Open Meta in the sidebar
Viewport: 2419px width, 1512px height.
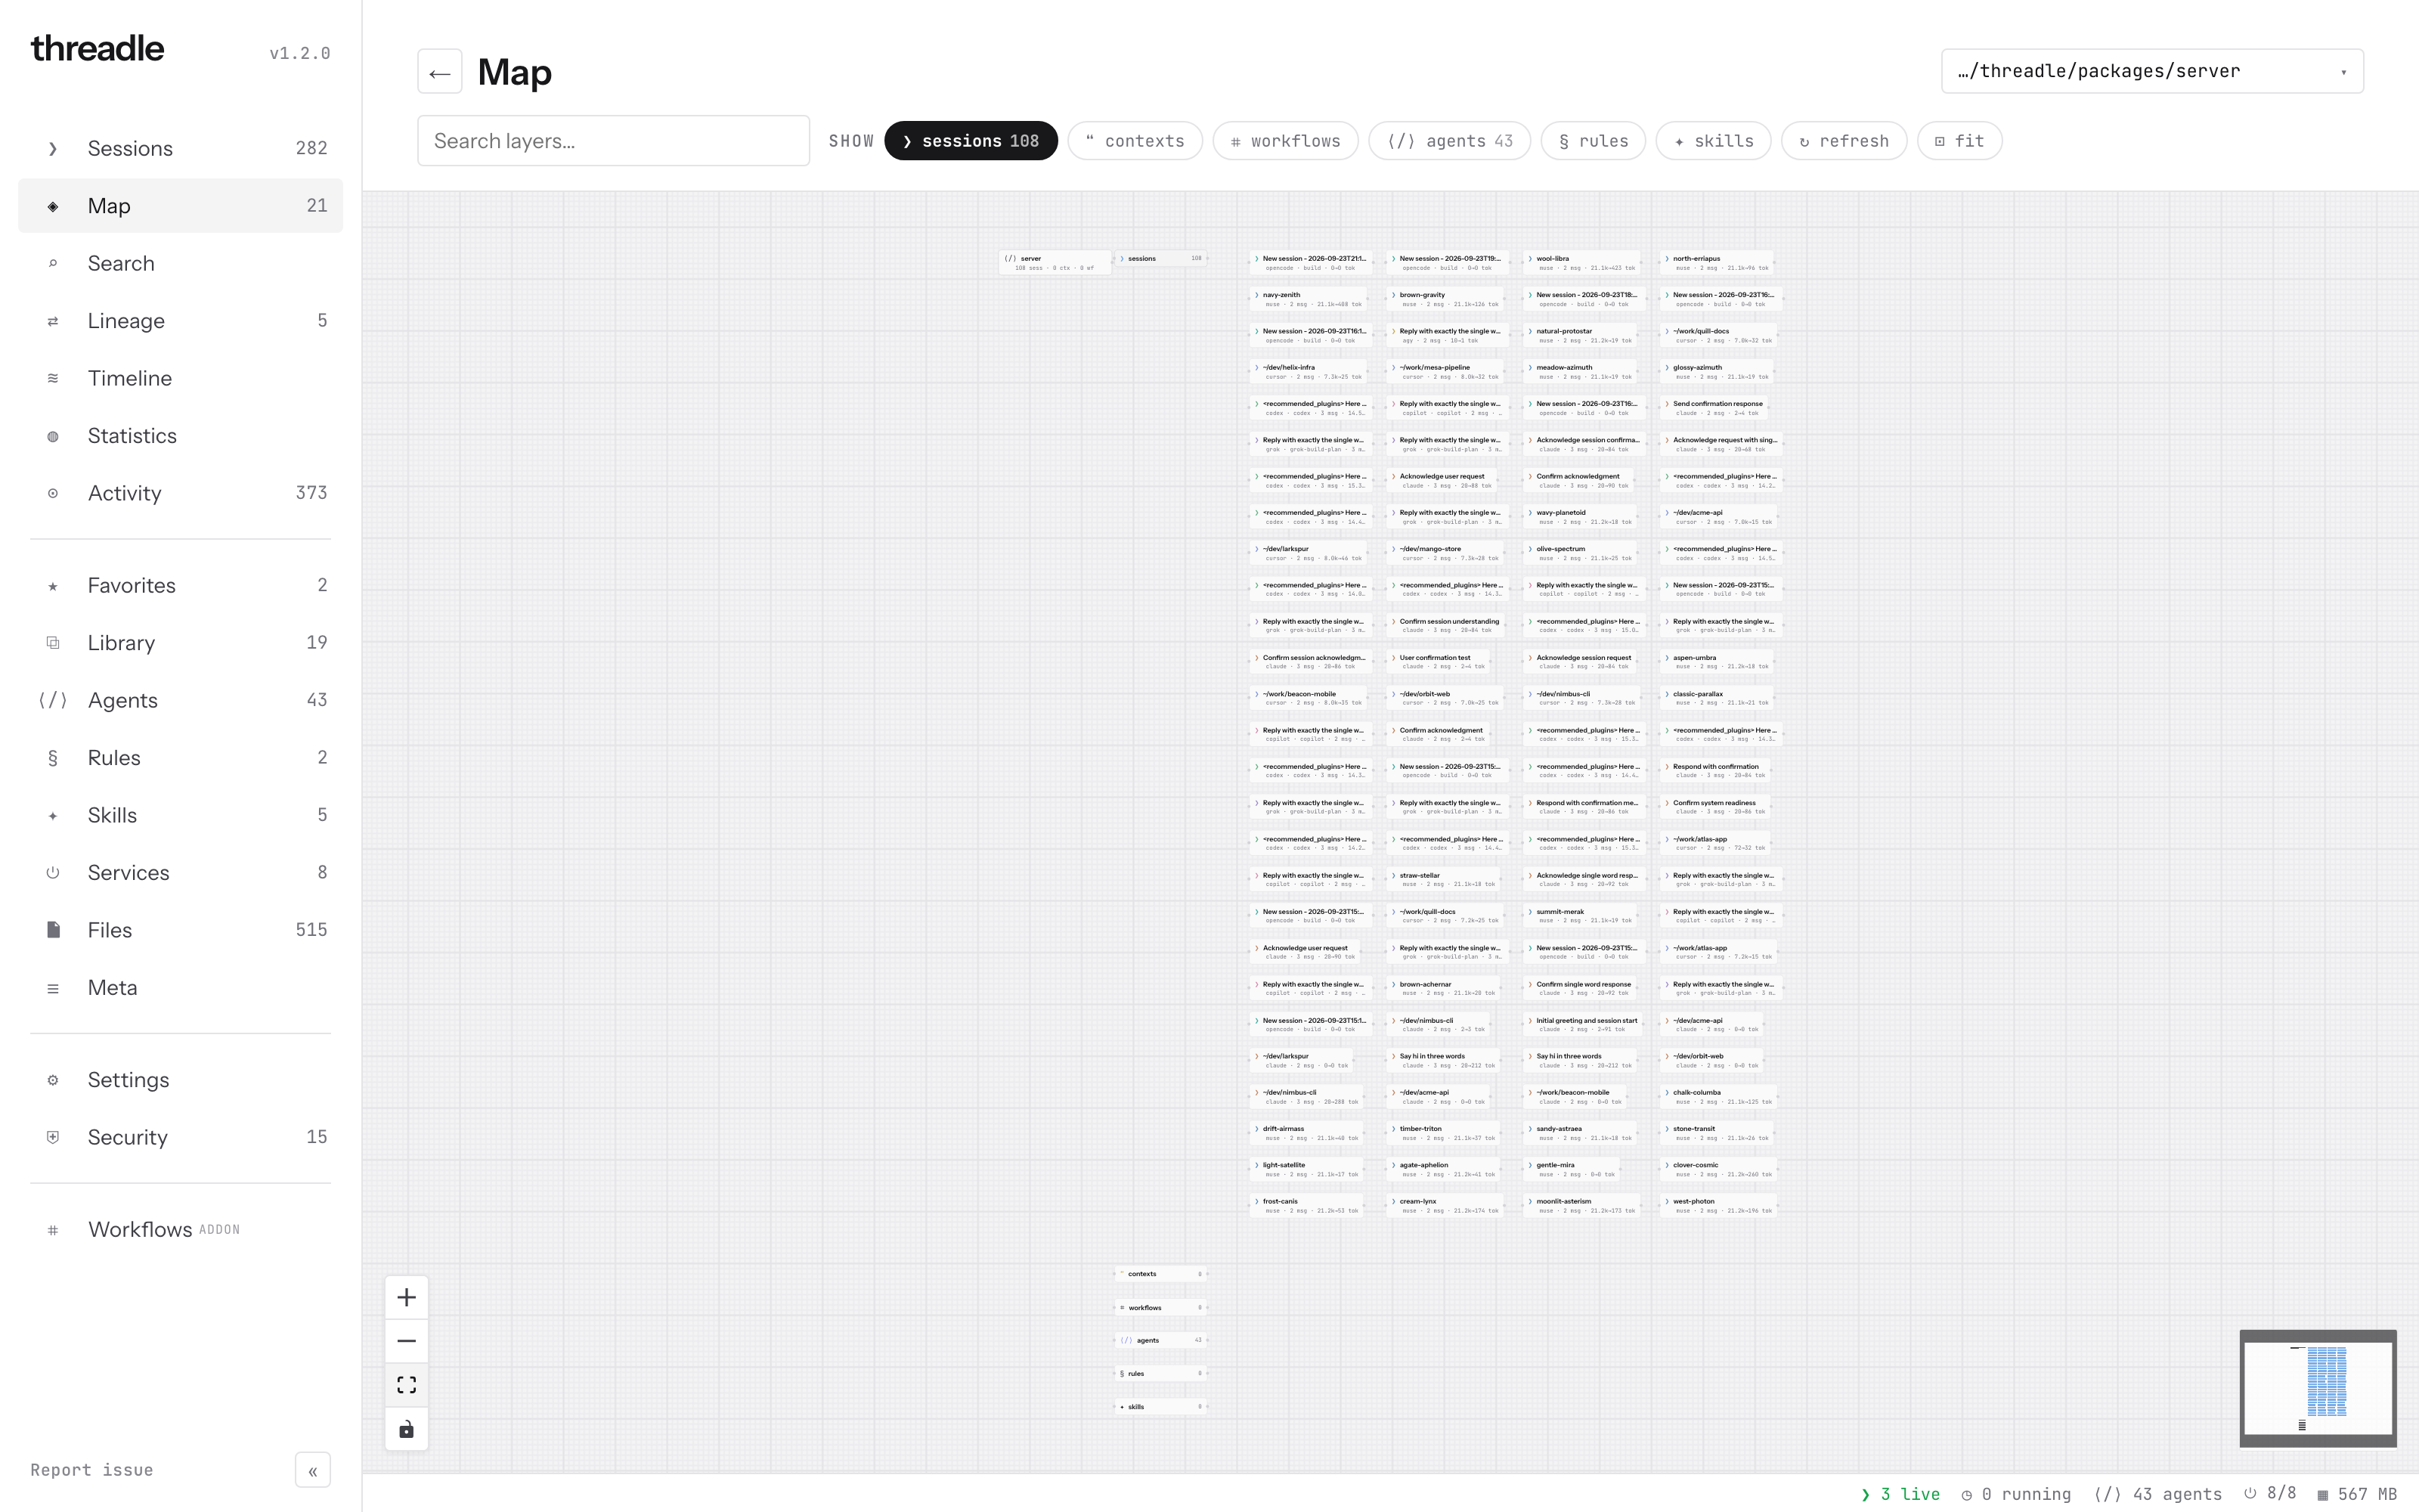click(x=180, y=988)
